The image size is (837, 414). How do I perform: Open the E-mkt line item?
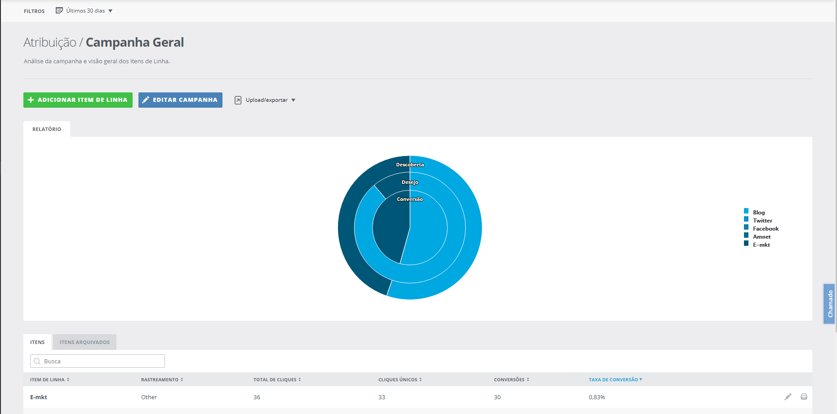coord(39,397)
